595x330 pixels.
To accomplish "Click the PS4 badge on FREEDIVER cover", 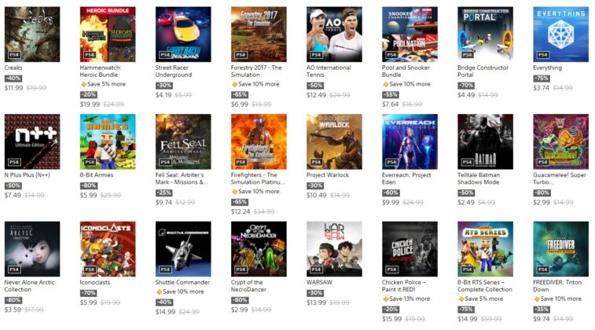I will pos(542,269).
